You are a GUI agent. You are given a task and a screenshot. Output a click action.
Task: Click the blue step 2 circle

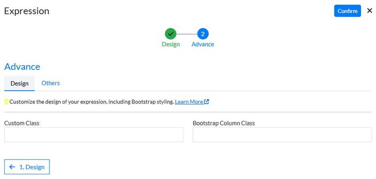(x=203, y=34)
